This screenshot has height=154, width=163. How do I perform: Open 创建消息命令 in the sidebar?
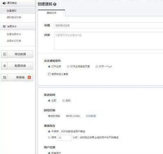[x=14, y=34]
